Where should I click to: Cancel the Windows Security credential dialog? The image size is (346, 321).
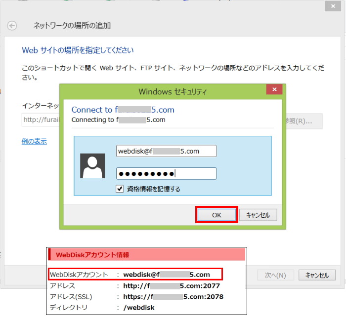[x=258, y=215]
